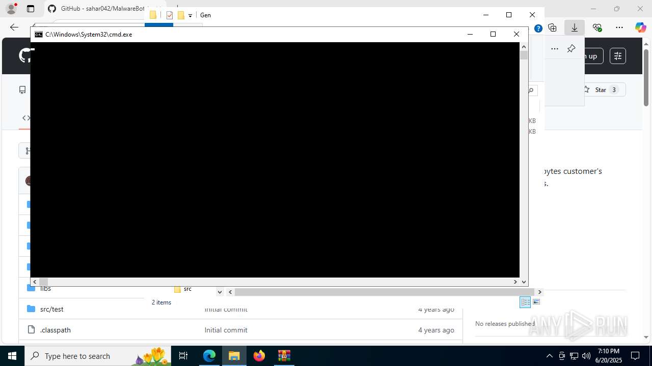Open the taskbar clock showing 7:10 PM
The width and height of the screenshot is (652, 366).
[609, 356]
